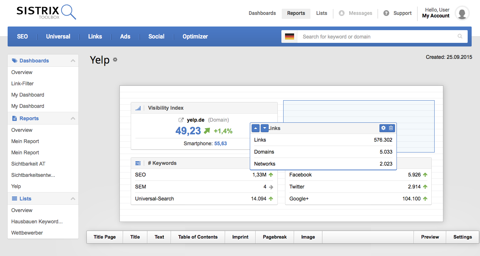Open Links widget settings gear
This screenshot has height=256, width=480.
pos(383,128)
